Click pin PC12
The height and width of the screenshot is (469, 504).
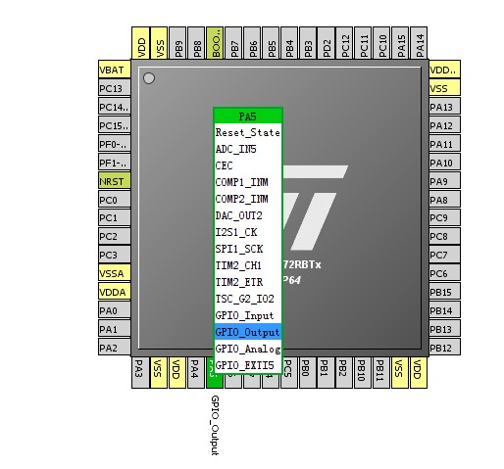point(345,43)
